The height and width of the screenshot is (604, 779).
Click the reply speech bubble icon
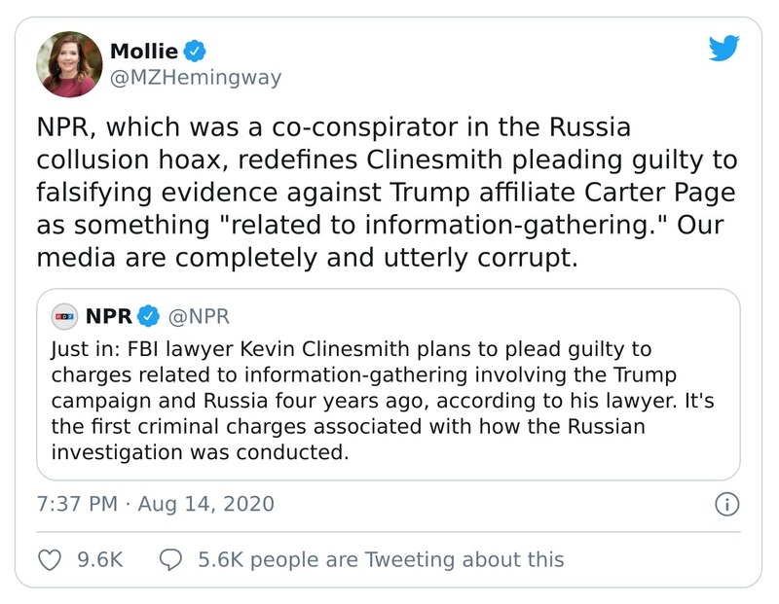[x=170, y=559]
